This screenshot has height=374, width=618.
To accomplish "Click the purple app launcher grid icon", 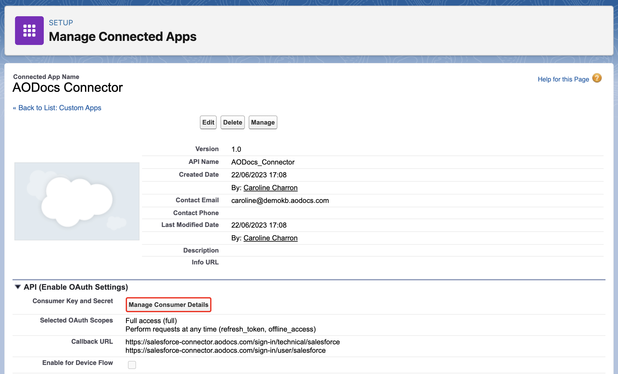I will tap(29, 31).
